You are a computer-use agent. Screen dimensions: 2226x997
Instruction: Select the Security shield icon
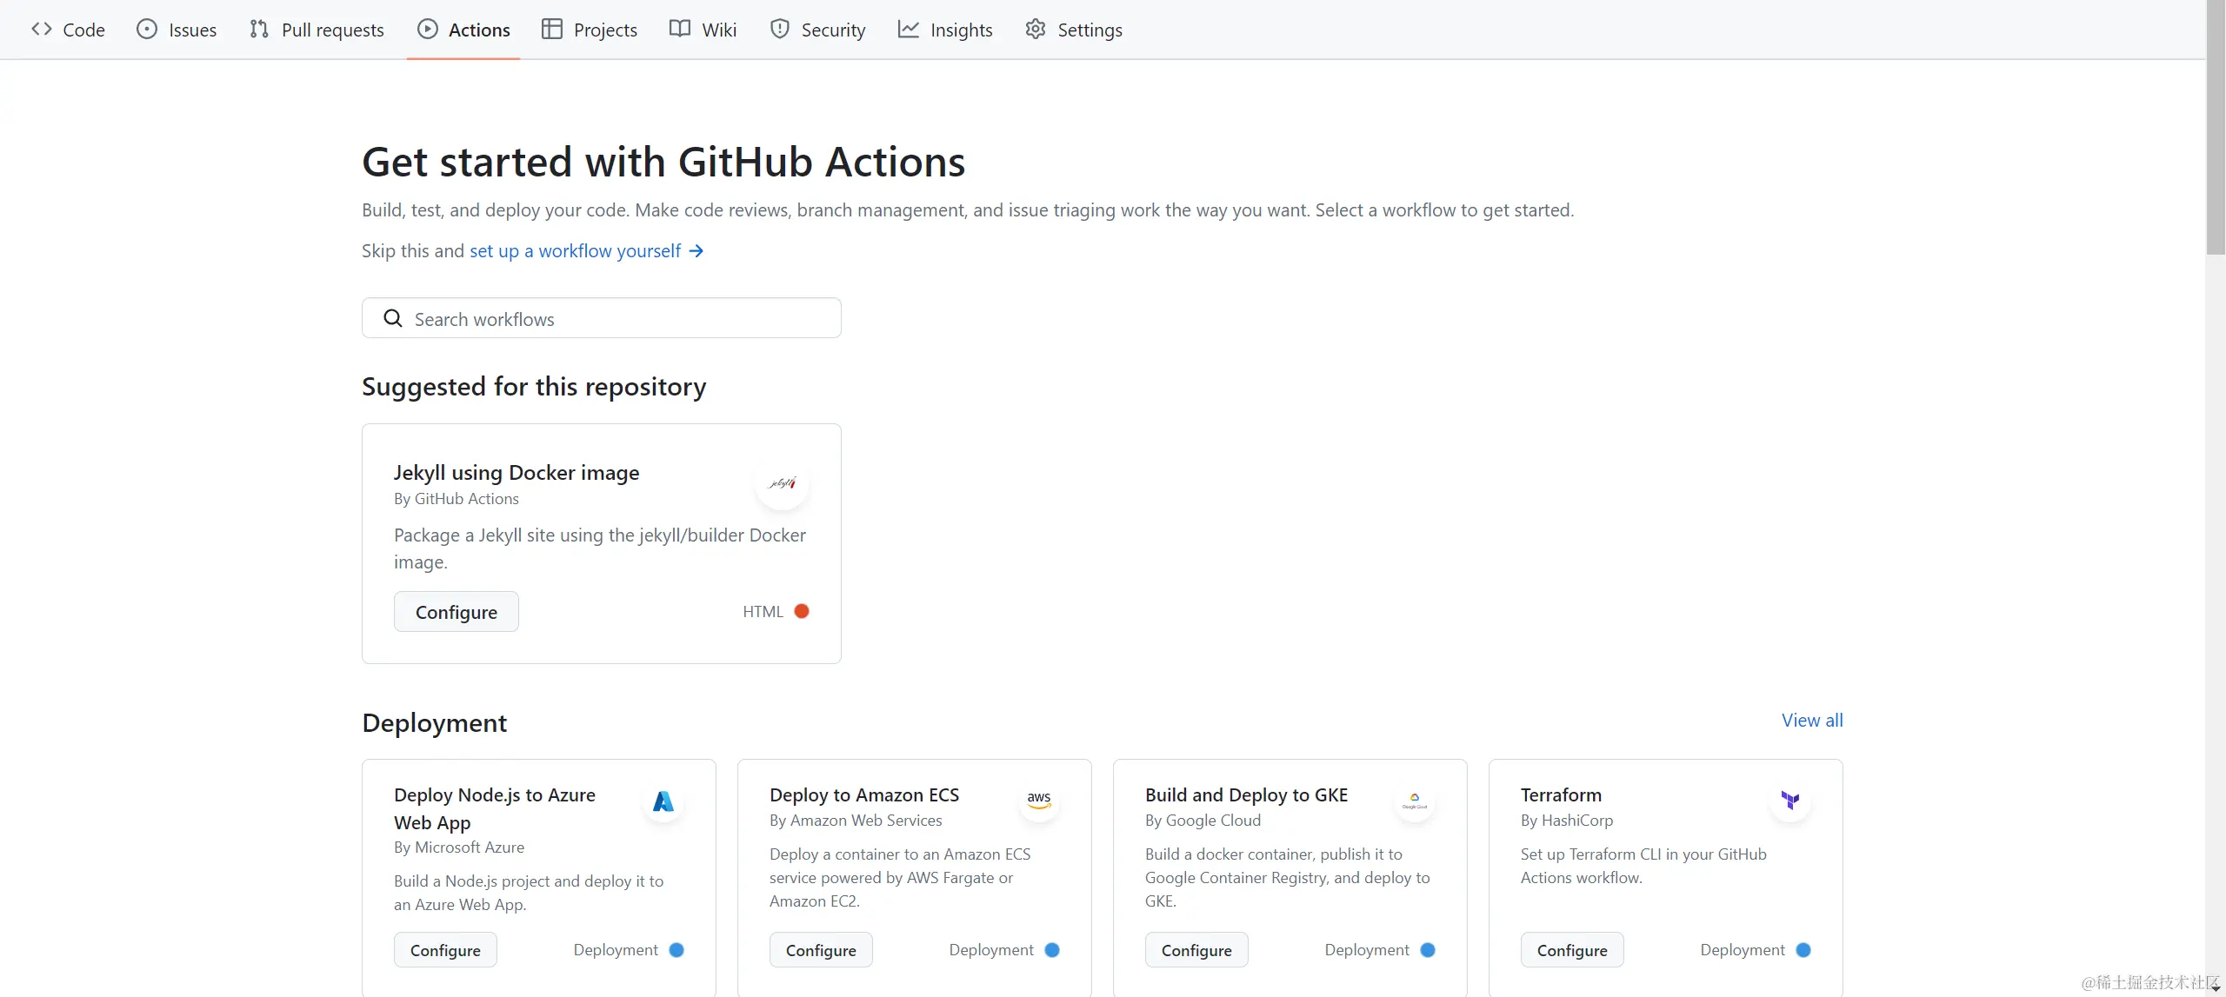click(779, 29)
